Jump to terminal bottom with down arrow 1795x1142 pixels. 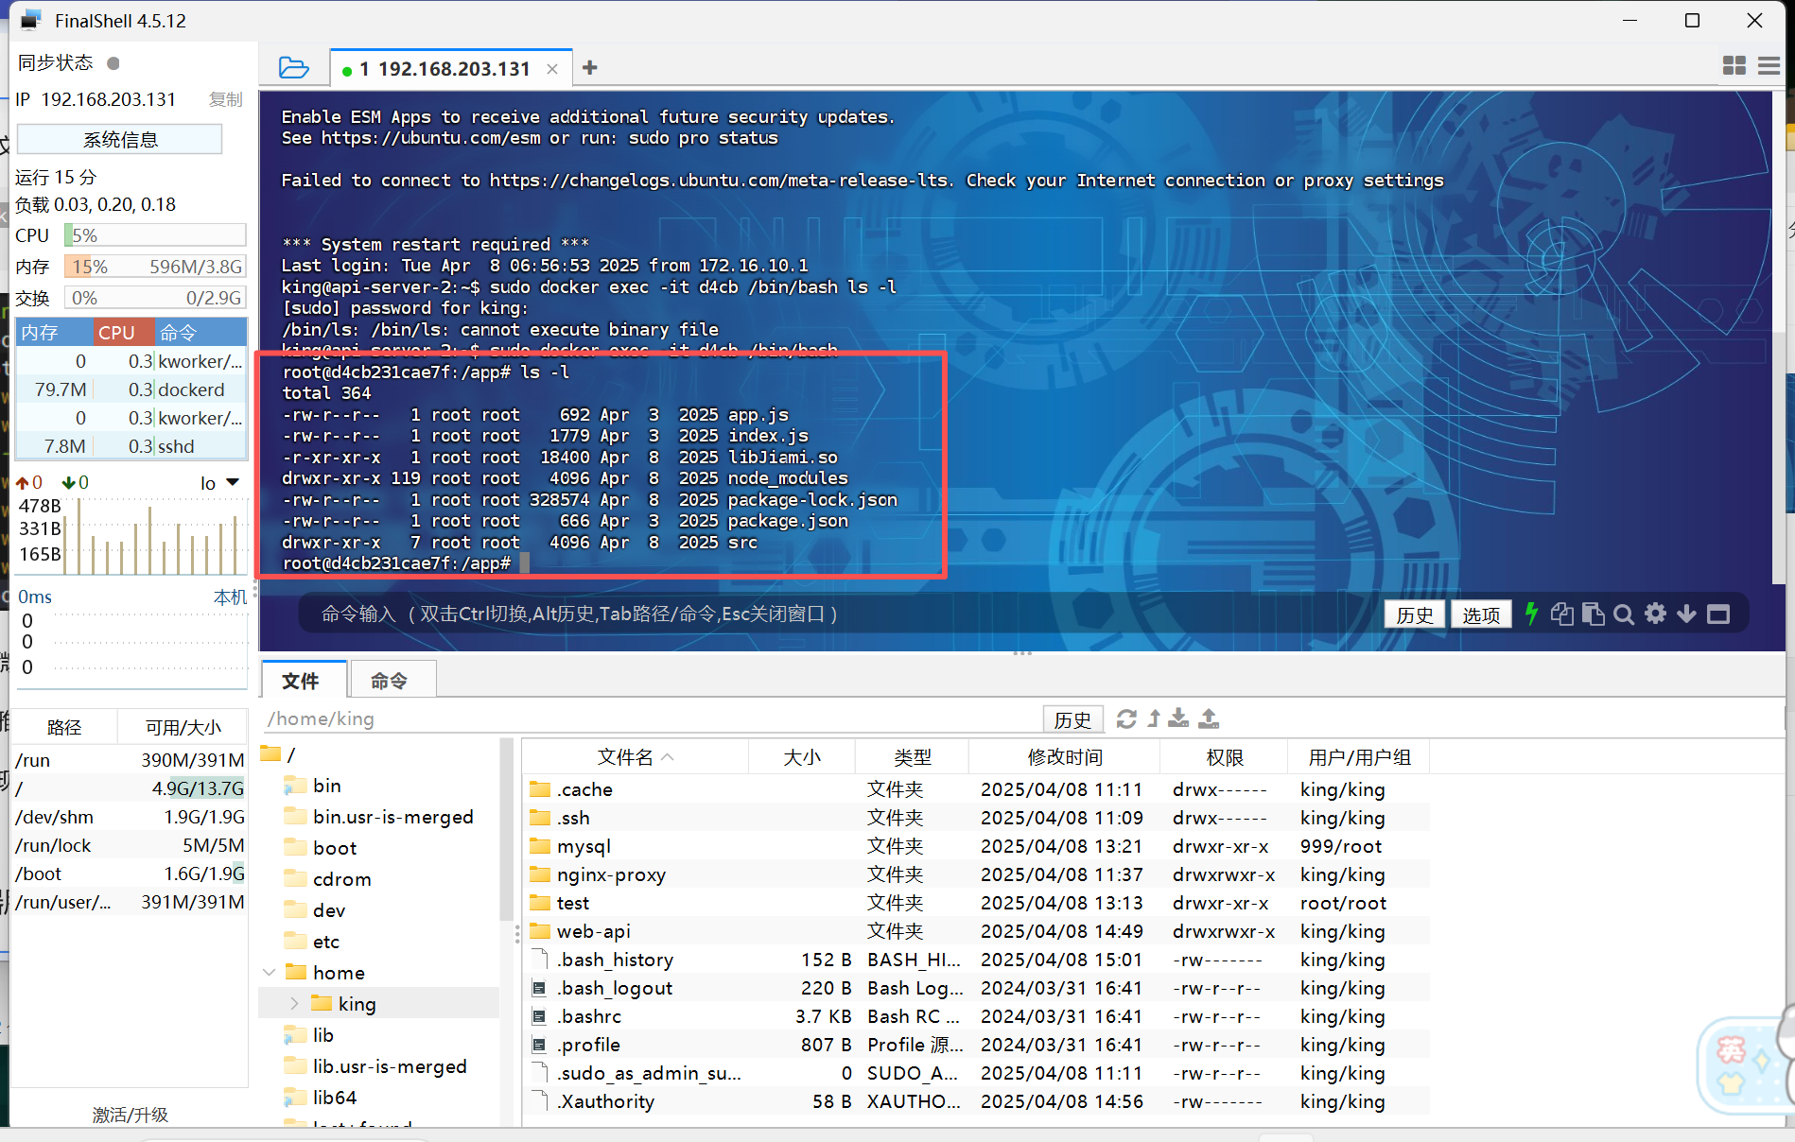[x=1686, y=614]
